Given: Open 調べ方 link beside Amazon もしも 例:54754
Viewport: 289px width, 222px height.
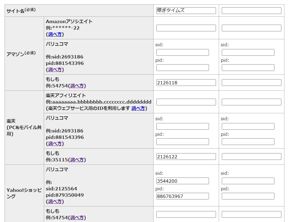Looking at the screenshot, I should (x=77, y=86).
